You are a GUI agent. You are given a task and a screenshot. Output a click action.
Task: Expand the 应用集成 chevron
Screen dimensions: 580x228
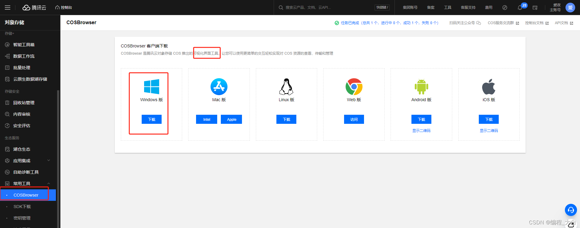tap(49, 160)
